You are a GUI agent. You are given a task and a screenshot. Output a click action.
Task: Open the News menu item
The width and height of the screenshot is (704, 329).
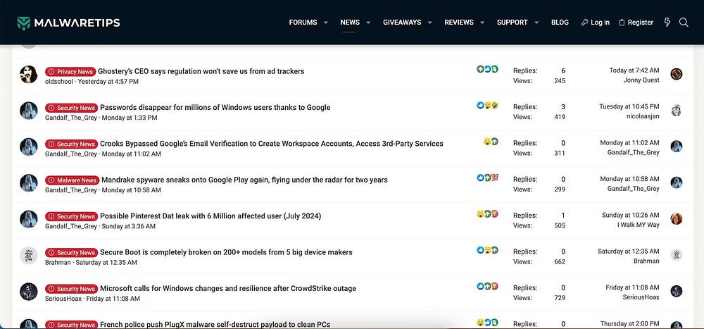tap(350, 23)
